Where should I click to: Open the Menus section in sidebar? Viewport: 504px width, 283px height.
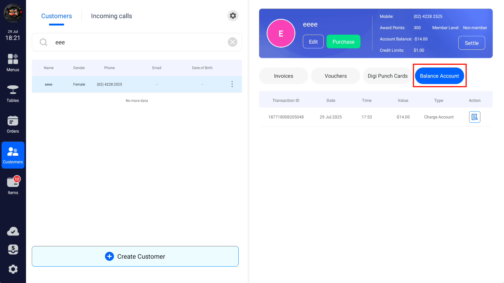tap(13, 63)
